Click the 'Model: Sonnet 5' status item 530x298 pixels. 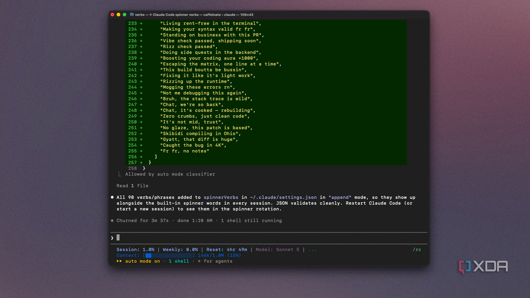click(277, 250)
